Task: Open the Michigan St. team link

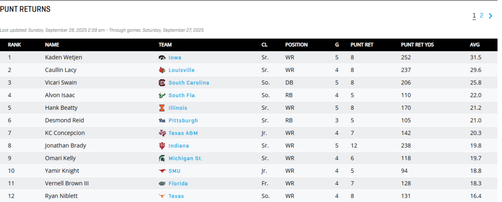Action: tap(185, 158)
